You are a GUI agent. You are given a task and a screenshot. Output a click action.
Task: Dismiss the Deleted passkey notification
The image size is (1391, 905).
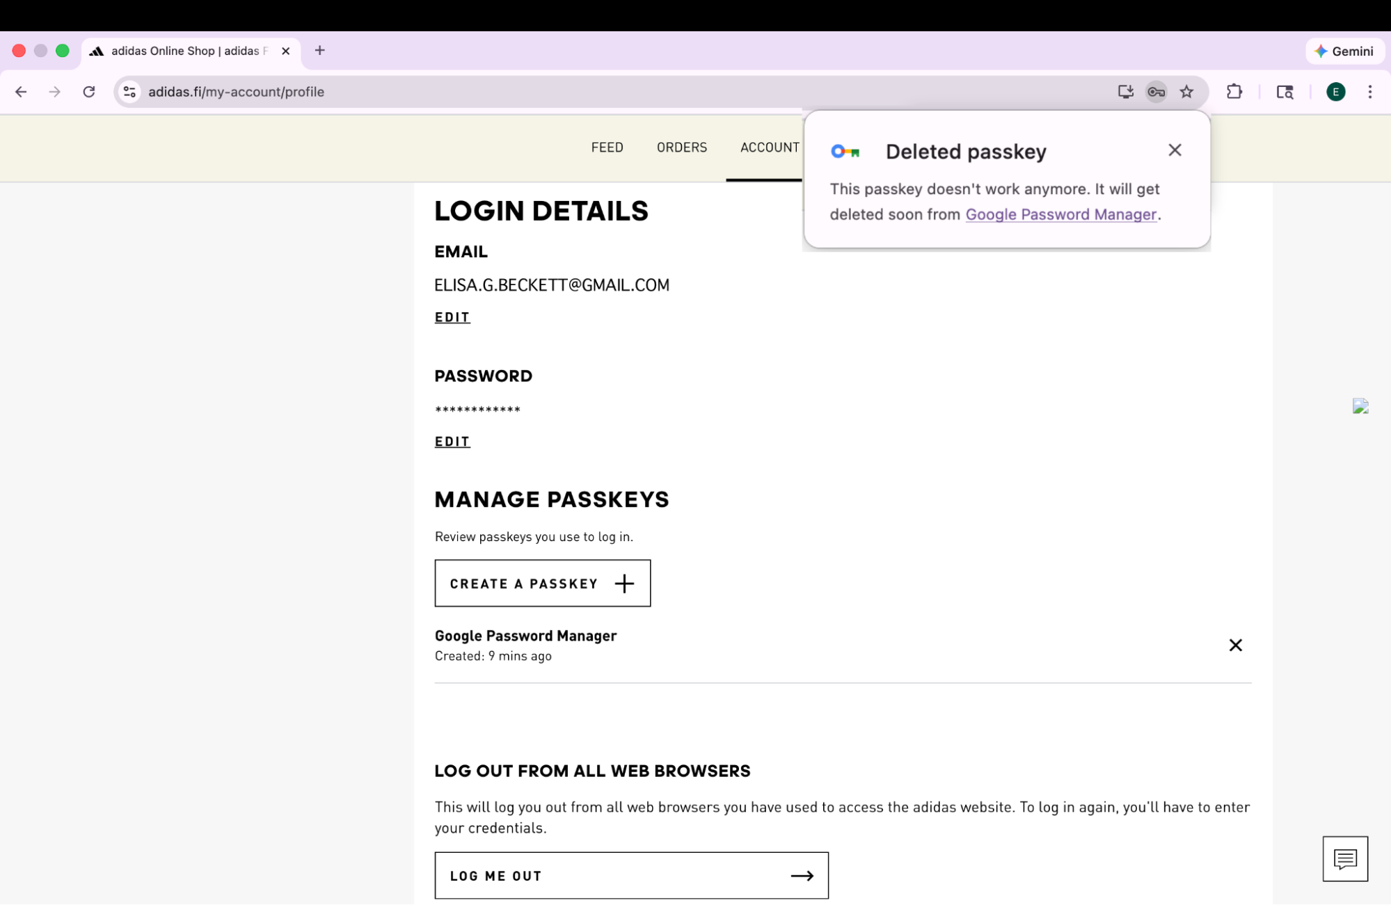click(x=1175, y=150)
